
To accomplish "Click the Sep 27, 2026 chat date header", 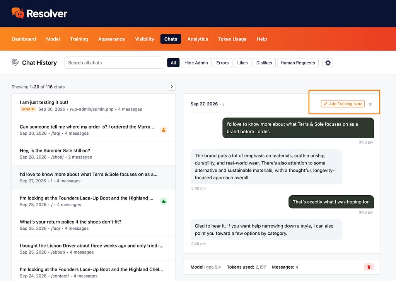I will (x=204, y=104).
